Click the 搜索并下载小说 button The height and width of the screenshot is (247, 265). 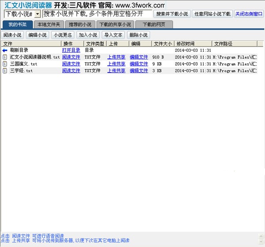point(172,14)
